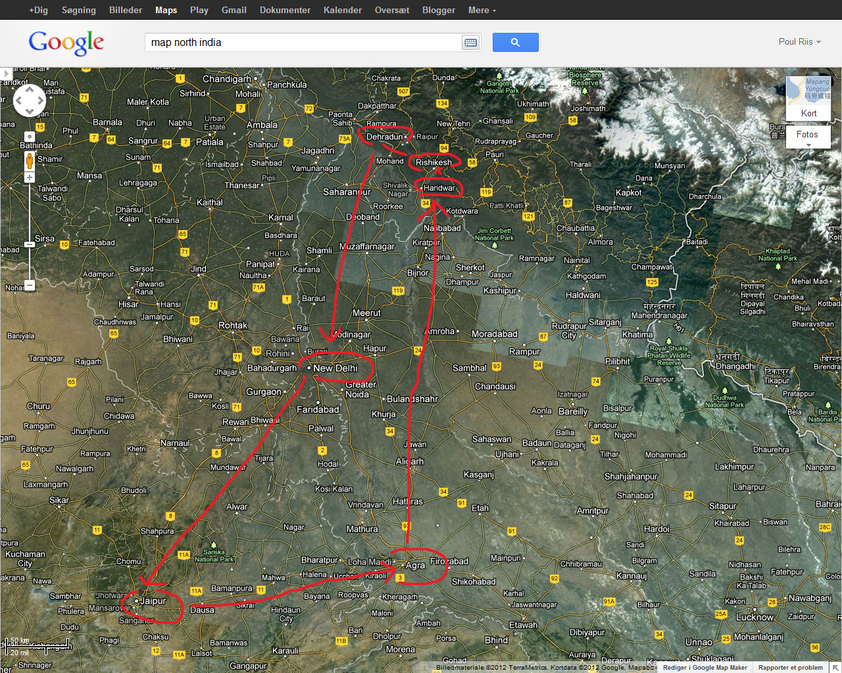Click the overview map arrow in bottom corner

pos(835,667)
